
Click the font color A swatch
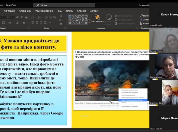(x=24, y=23)
